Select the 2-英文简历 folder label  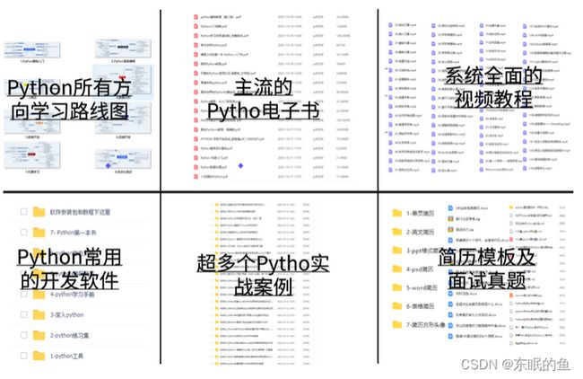(x=420, y=232)
